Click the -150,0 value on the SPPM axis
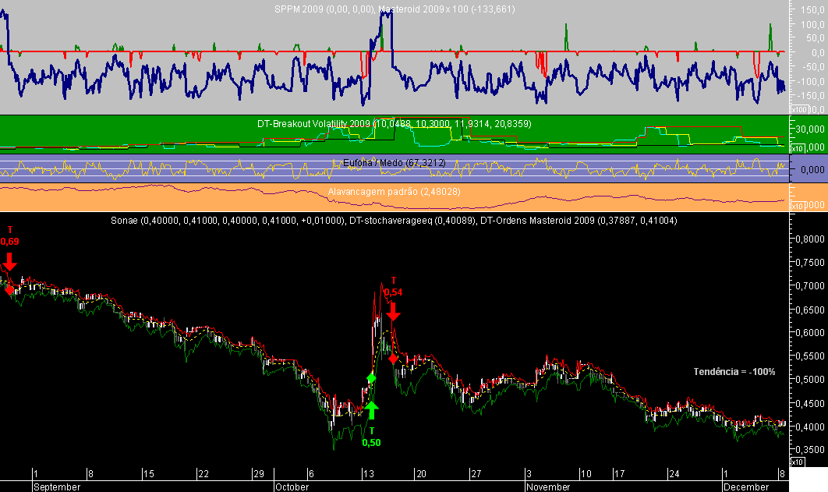 coord(811,96)
